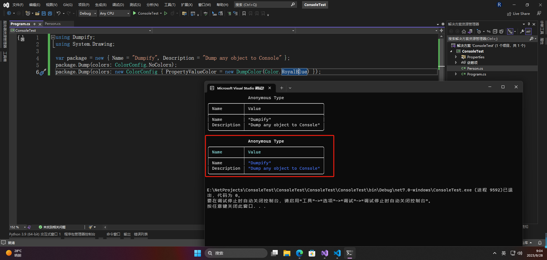Image resolution: width=547 pixels, height=260 pixels.
Task: Switch between solutions and folder views
Action: click(x=470, y=31)
